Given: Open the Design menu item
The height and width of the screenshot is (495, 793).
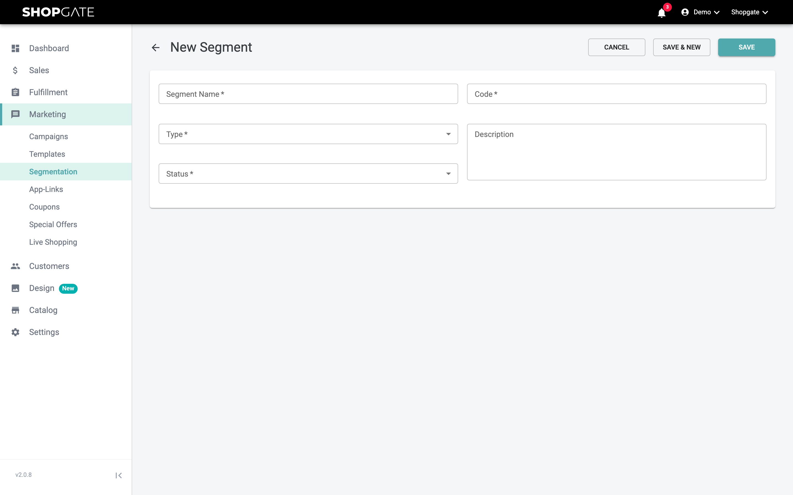Looking at the screenshot, I should tap(66, 288).
